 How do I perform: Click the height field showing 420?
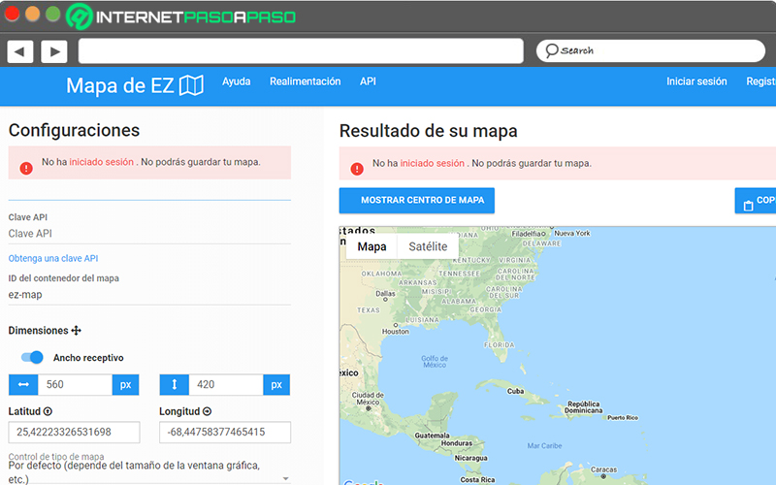pos(226,384)
